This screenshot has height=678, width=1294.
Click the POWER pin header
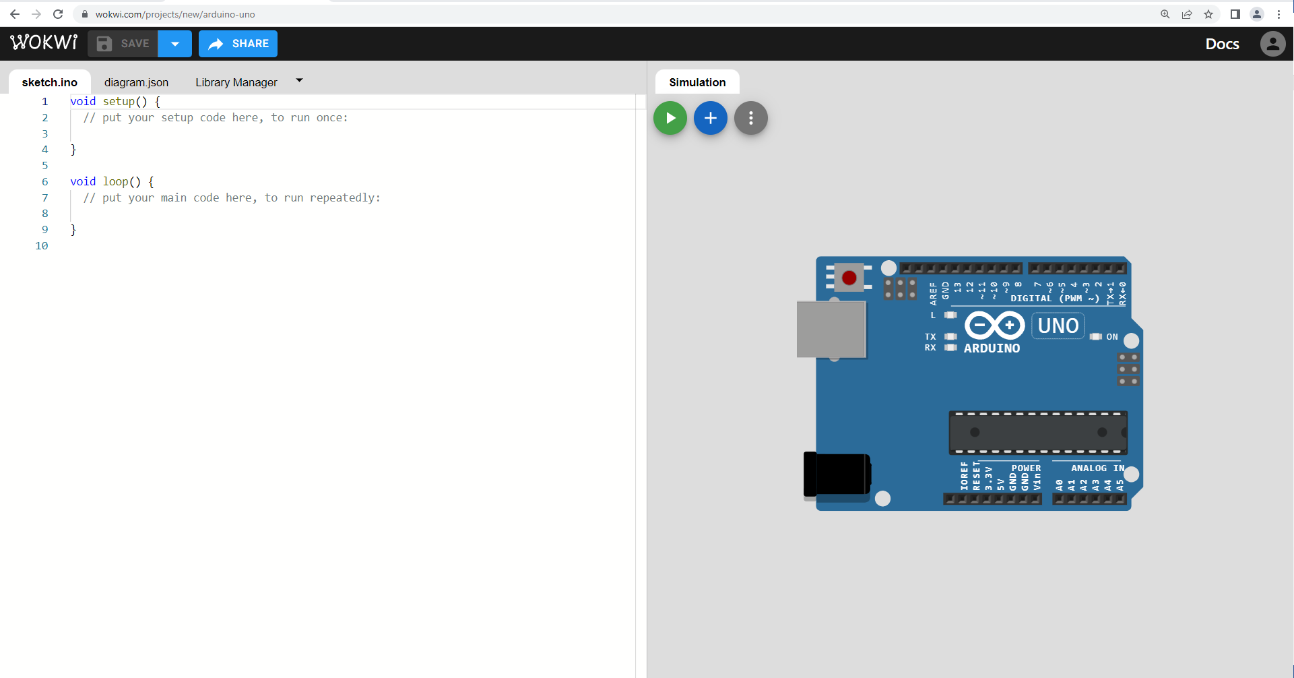click(992, 499)
